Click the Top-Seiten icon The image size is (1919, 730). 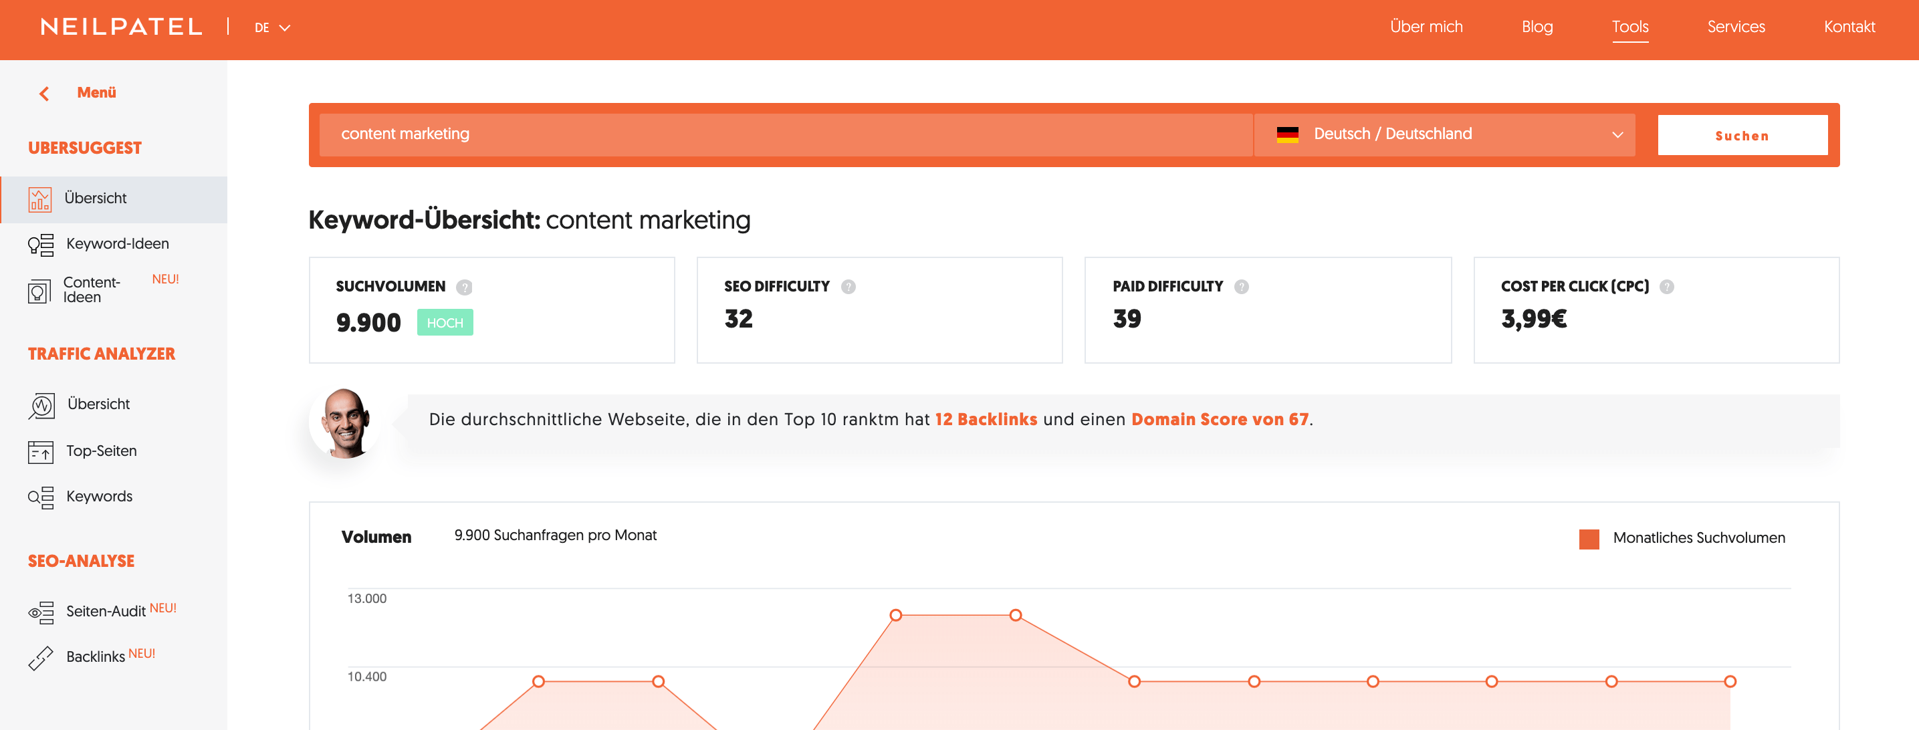coord(41,452)
